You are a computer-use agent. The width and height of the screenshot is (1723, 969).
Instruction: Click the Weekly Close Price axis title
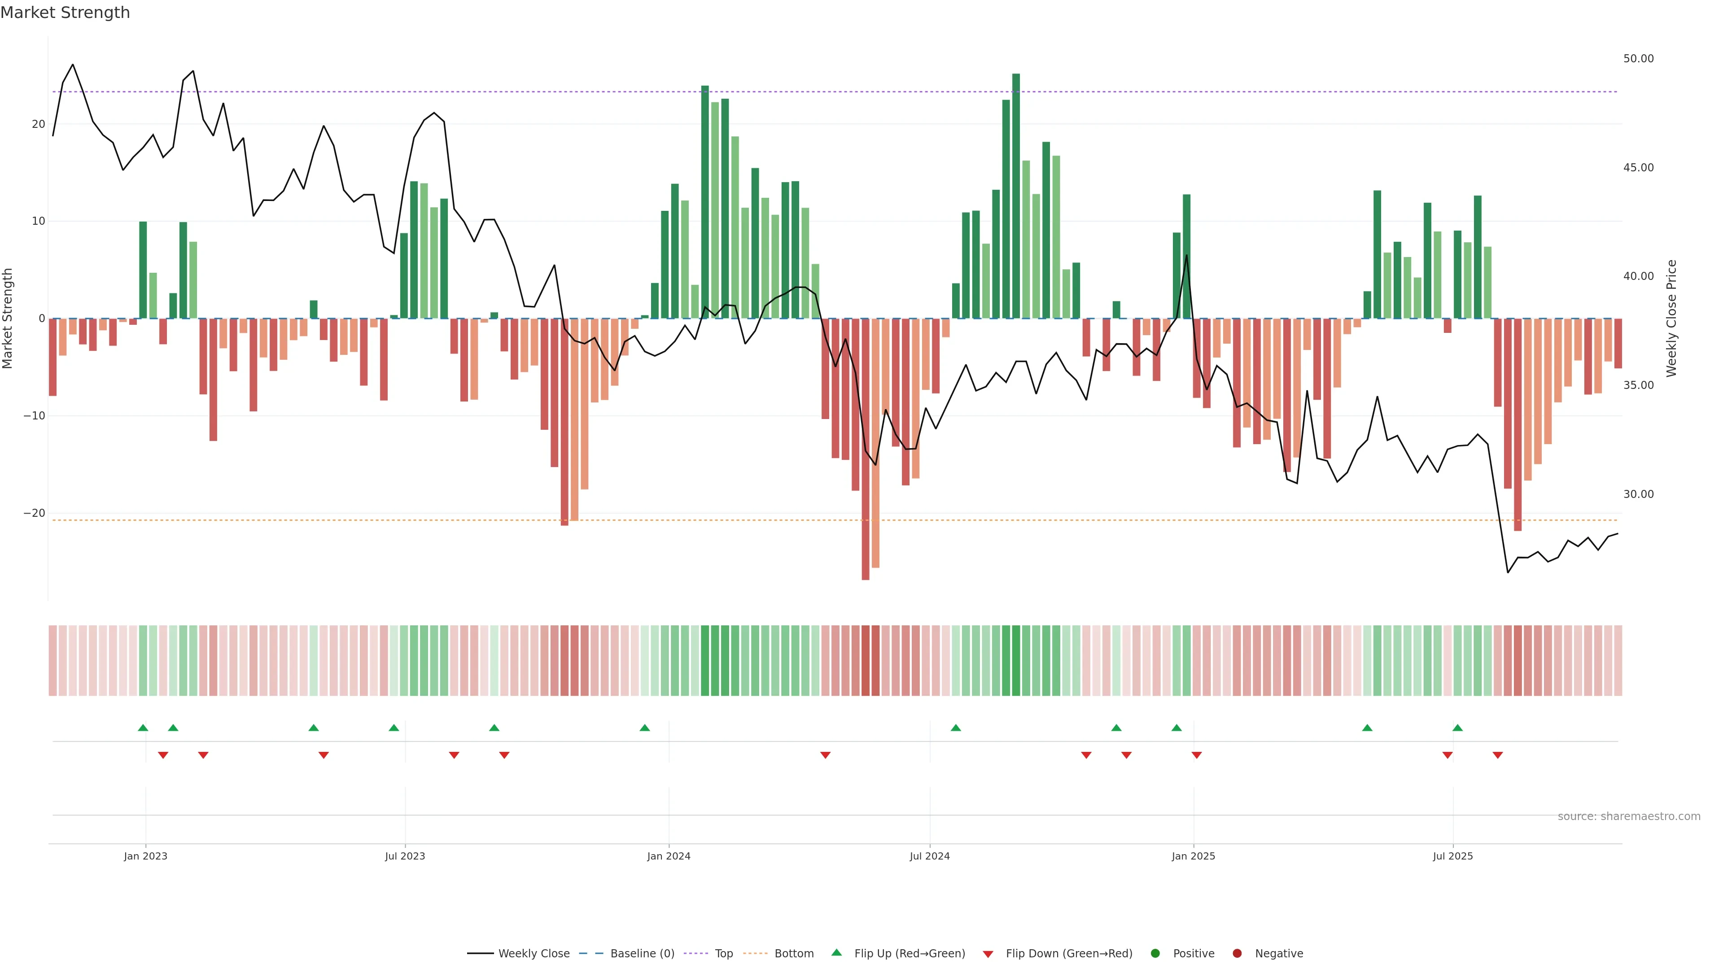1671,319
